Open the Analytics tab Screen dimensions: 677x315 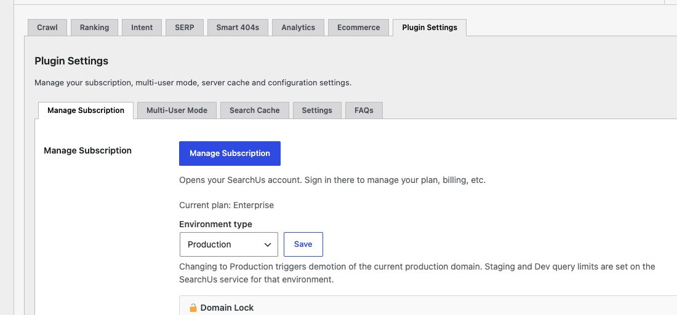pyautogui.click(x=298, y=27)
